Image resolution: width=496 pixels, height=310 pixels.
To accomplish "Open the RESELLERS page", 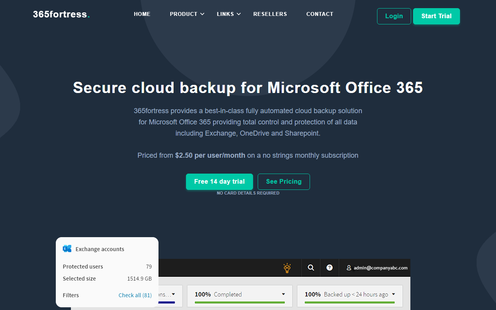I will [x=270, y=14].
